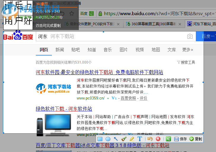
Task: Click the V1 credibility badge
Action: click(x=114, y=98)
